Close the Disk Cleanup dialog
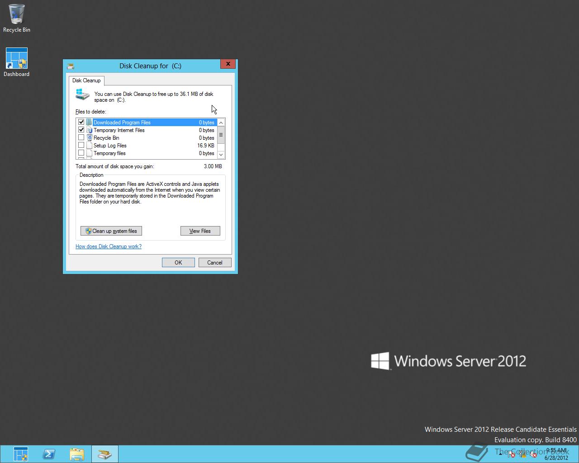Screen dimensions: 579x463 (x=228, y=64)
